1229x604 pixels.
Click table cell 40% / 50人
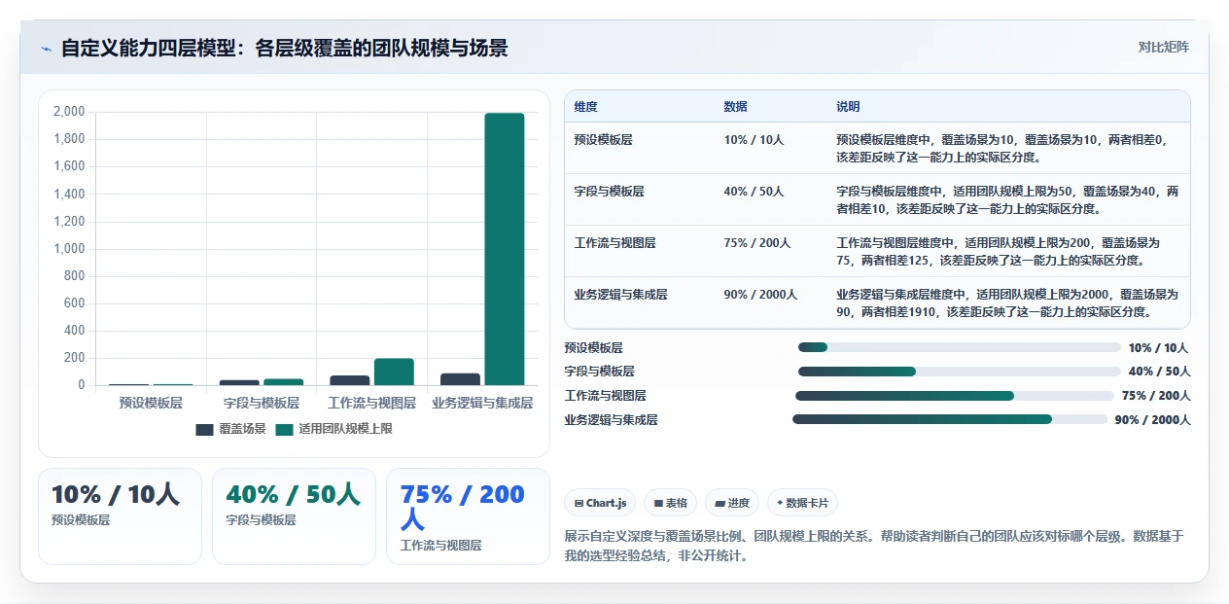coord(754,192)
